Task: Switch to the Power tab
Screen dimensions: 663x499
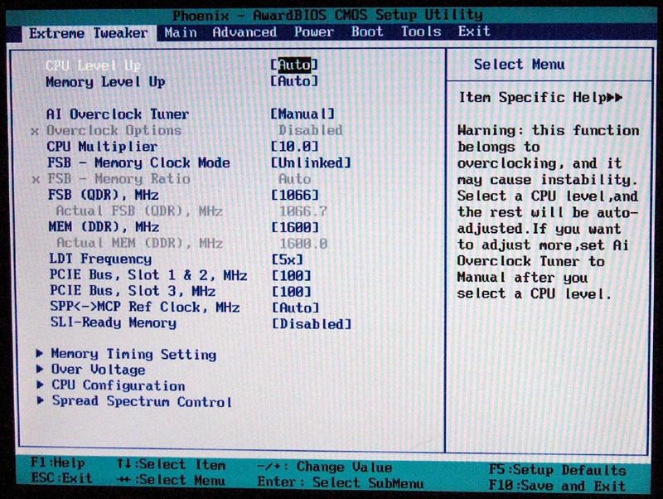Action: point(314,31)
